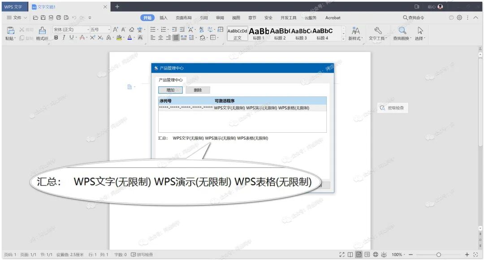Clear formatting with the eraser icon
Image resolution: width=484 pixels, height=260 pixels.
pyautogui.click(x=131, y=29)
